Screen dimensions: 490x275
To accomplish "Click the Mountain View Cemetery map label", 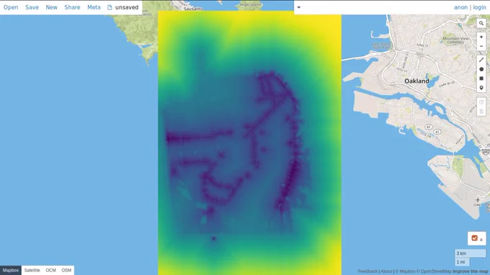I will point(455,40).
